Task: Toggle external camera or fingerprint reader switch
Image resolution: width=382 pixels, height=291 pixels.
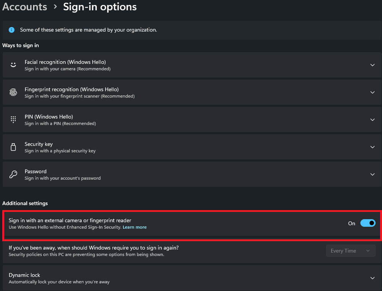Action: click(368, 223)
